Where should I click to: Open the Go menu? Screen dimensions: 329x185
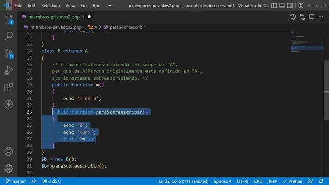click(84, 6)
